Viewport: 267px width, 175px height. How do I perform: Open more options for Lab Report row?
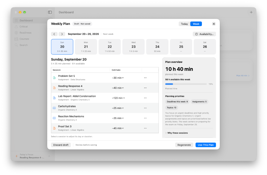click(145, 98)
